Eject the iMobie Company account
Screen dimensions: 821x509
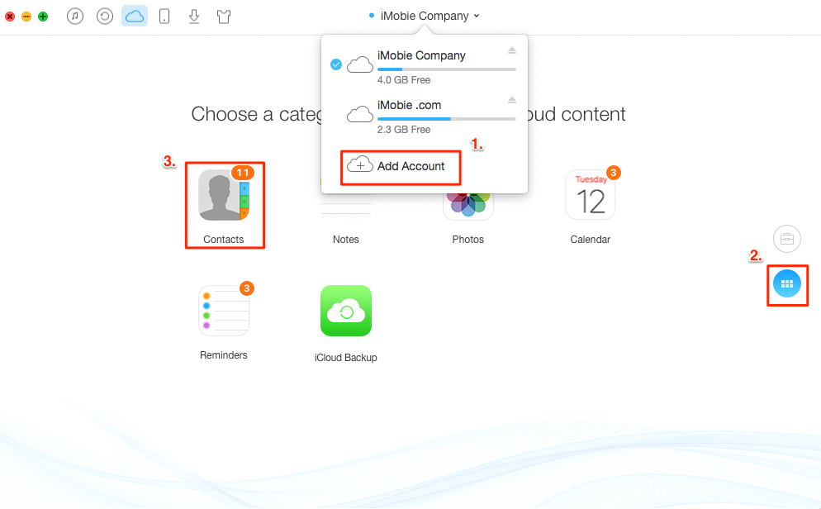click(x=511, y=51)
